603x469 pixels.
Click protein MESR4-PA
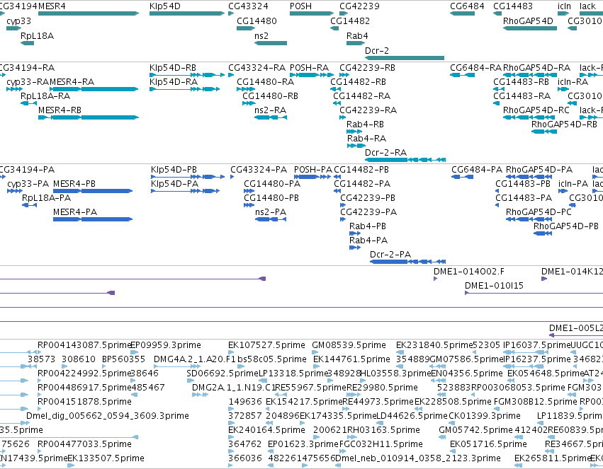click(75, 212)
